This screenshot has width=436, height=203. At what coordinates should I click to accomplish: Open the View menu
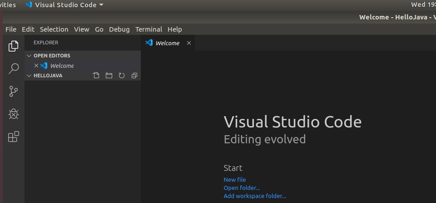pyautogui.click(x=81, y=29)
